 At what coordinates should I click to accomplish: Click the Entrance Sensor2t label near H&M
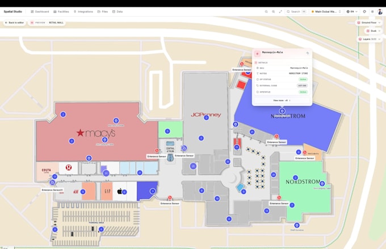(x=52, y=190)
